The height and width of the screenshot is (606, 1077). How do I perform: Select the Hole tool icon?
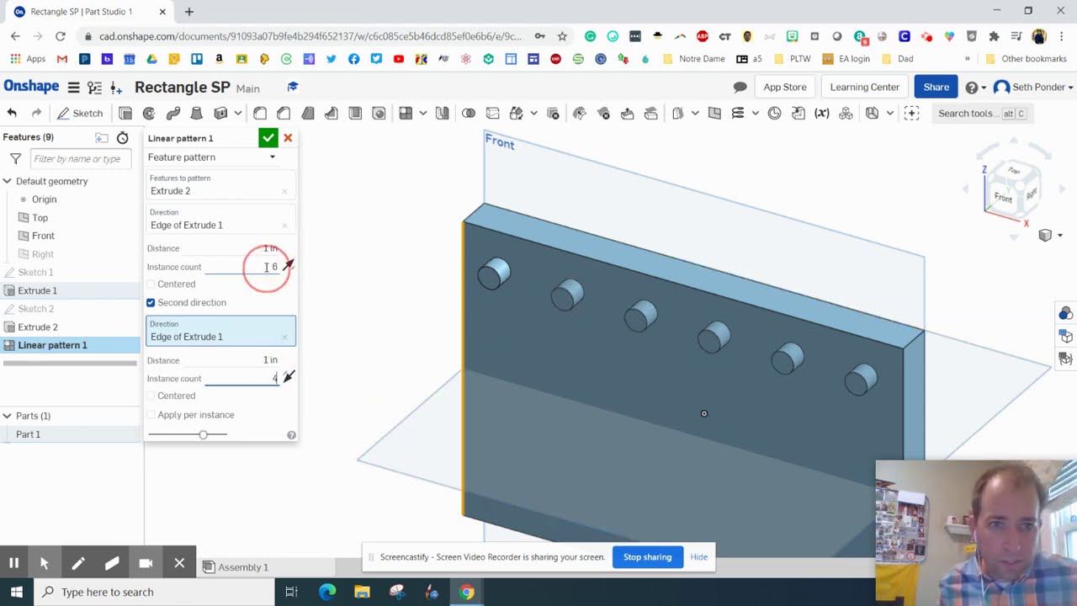tap(379, 113)
